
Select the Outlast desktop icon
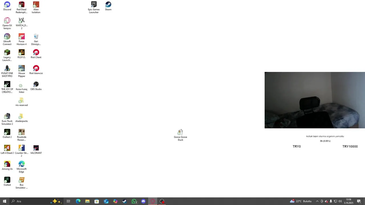7,182
